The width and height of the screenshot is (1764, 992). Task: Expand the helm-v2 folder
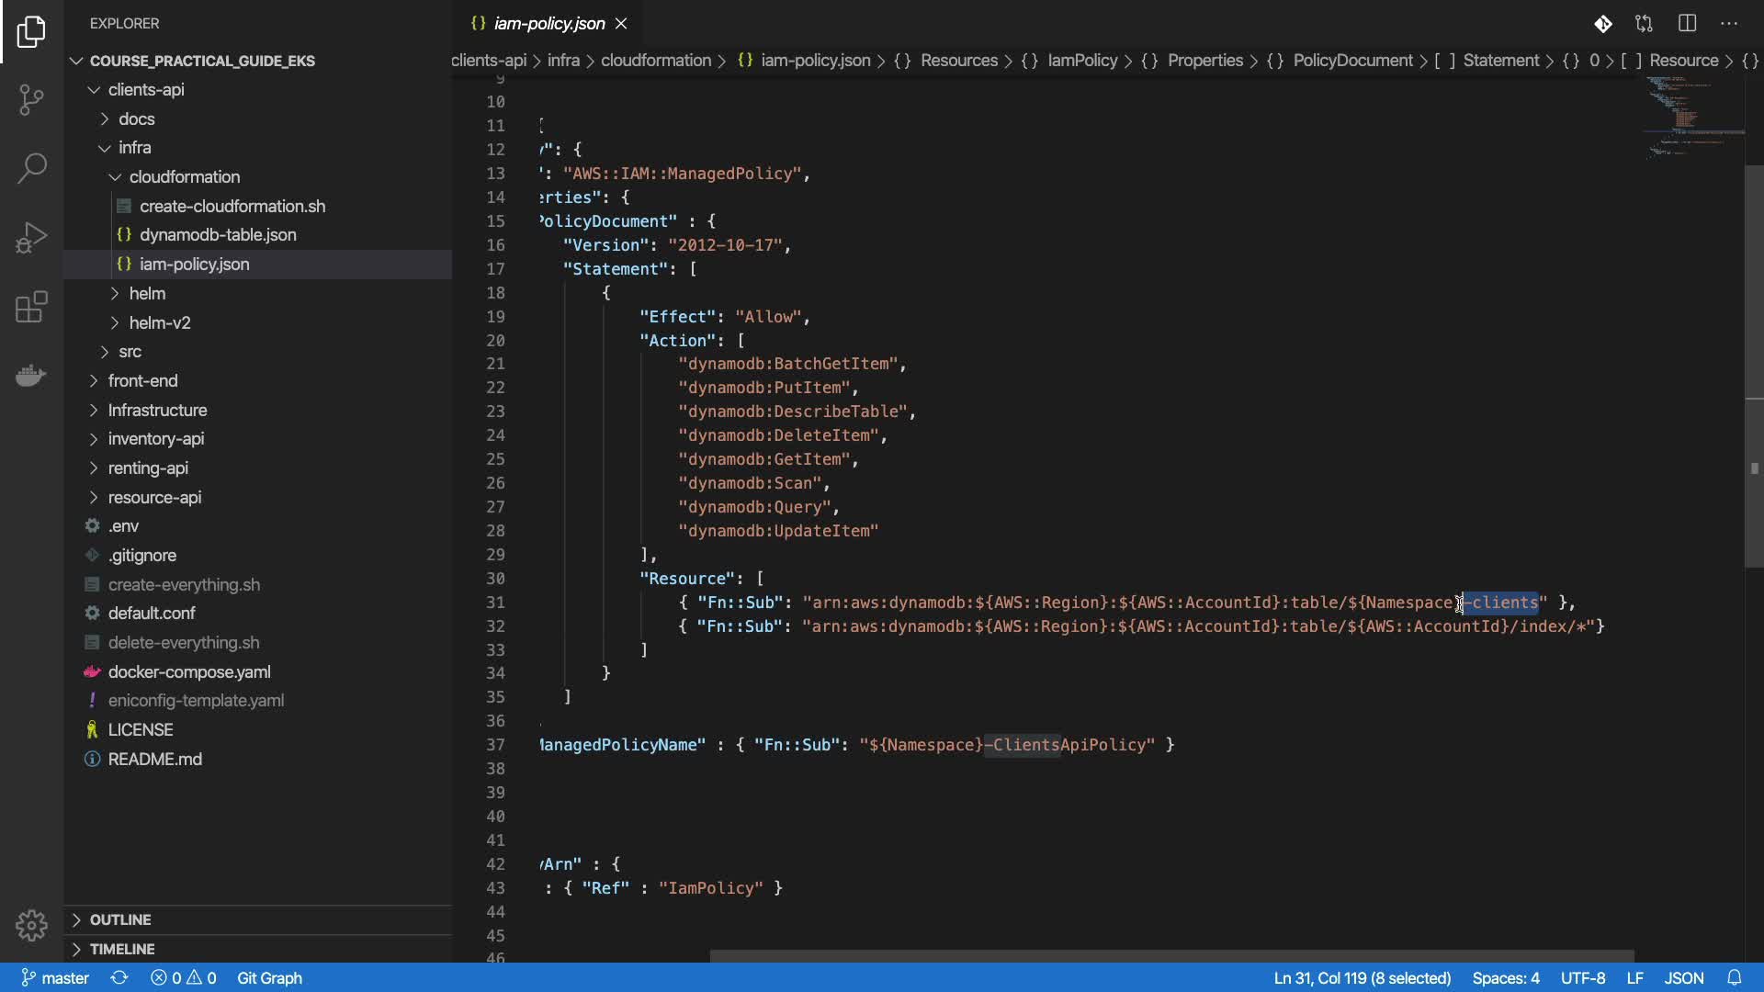pos(159,322)
